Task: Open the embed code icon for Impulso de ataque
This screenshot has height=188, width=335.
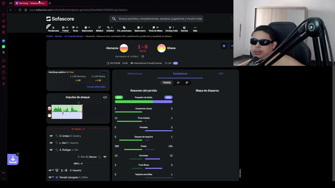Action: [x=105, y=97]
